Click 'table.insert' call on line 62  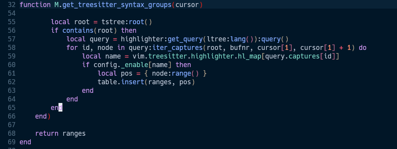point(121,82)
